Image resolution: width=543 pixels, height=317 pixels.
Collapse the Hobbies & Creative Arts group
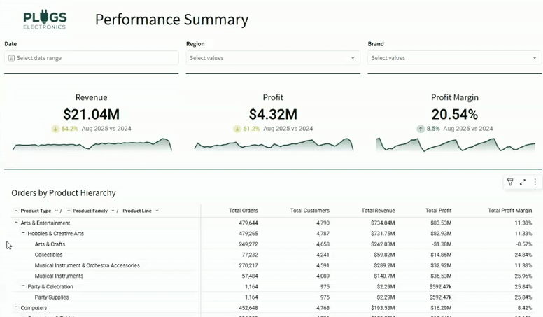[x=23, y=233]
